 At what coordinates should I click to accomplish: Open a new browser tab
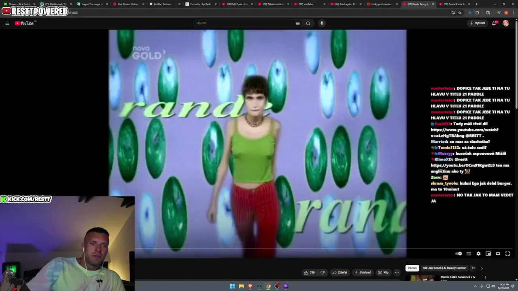[x=476, y=4]
